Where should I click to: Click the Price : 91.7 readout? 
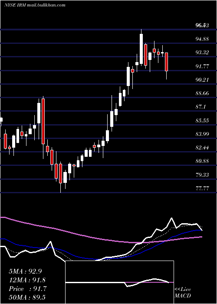point(27,289)
